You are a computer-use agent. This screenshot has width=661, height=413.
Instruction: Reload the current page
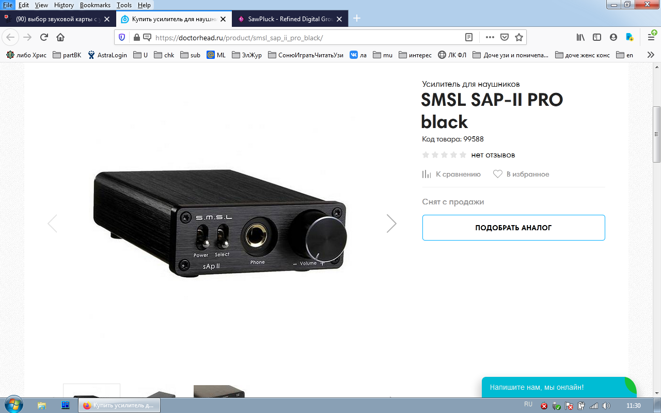coord(44,37)
